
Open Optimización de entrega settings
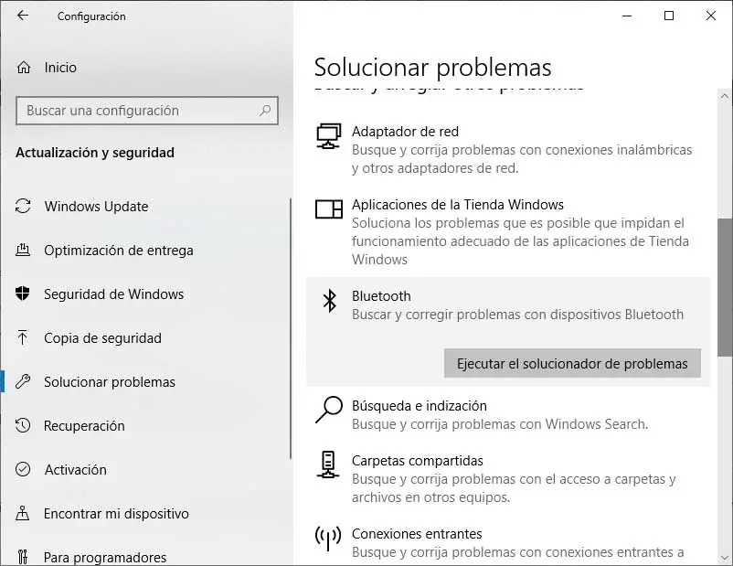118,251
